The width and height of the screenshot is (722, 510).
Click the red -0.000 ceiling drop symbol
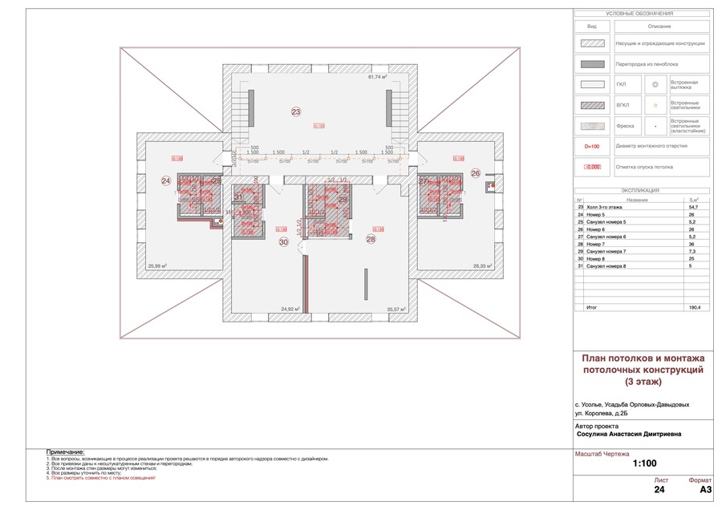592,167
